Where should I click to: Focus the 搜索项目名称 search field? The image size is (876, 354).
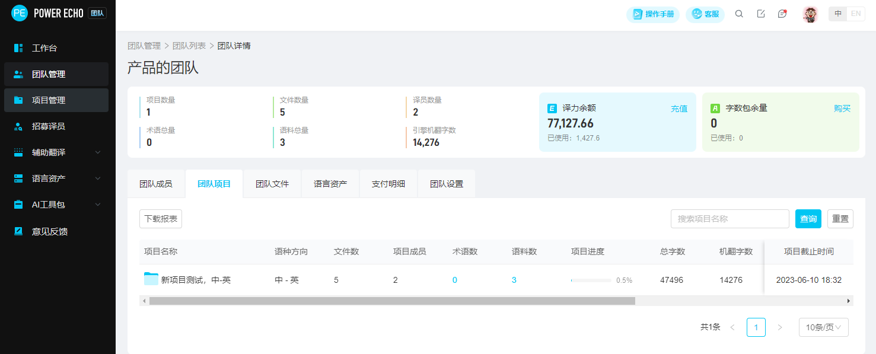click(730, 219)
